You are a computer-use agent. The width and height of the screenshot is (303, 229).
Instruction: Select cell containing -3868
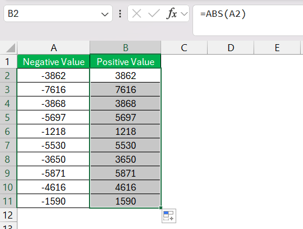tap(54, 103)
